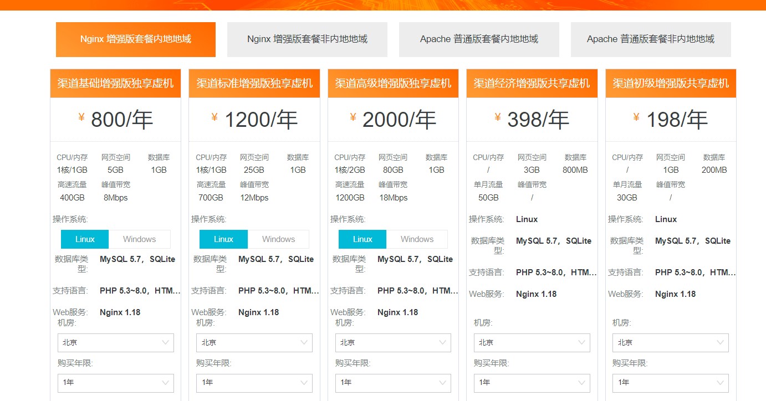Choose Windows for 渠道基础增强版独享虚机
766x401 pixels.
(139, 239)
